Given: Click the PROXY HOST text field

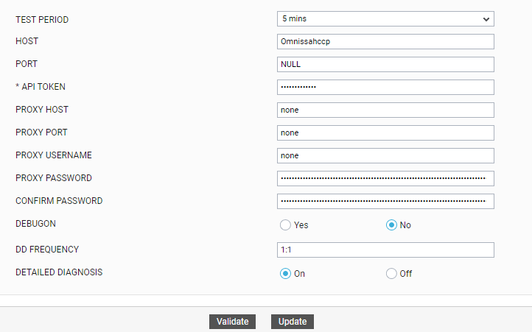Looking at the screenshot, I should tap(385, 110).
